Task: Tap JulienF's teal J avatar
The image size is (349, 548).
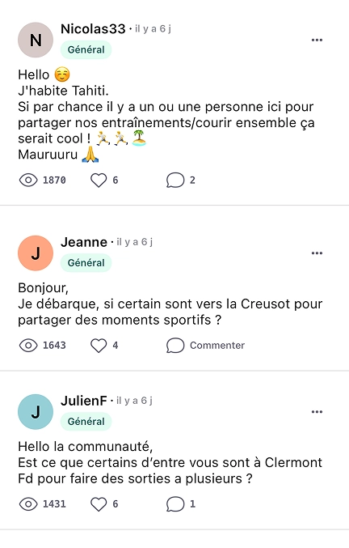Action: click(x=36, y=412)
